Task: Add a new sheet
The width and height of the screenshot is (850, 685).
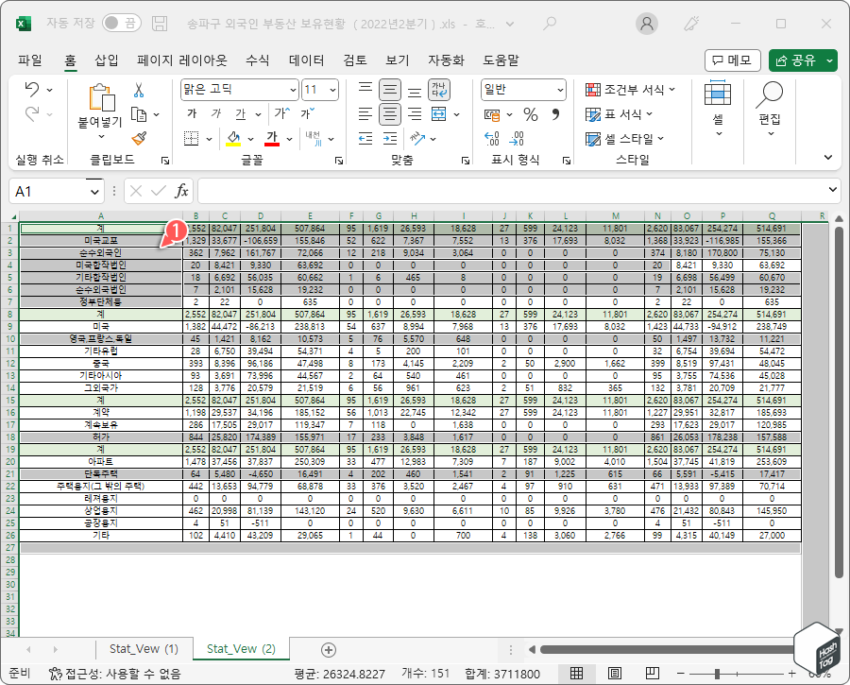Action: click(329, 650)
